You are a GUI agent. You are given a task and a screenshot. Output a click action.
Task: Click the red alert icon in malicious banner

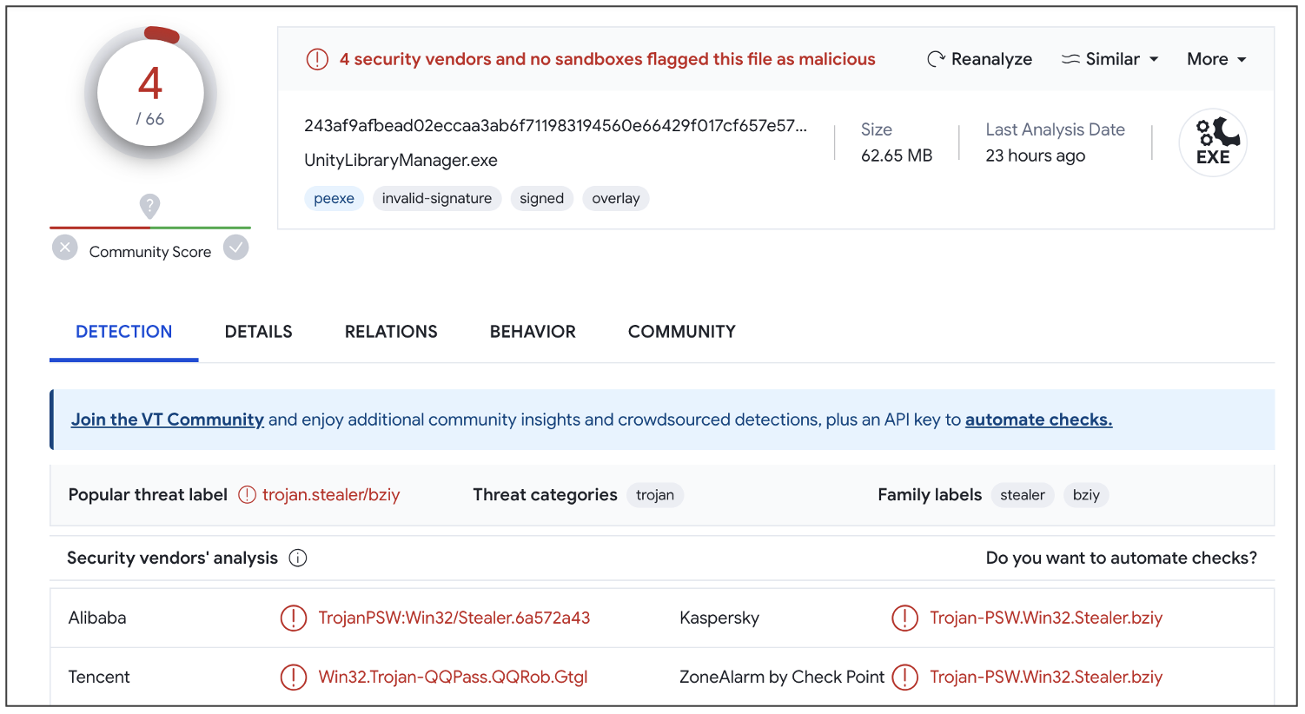[317, 59]
